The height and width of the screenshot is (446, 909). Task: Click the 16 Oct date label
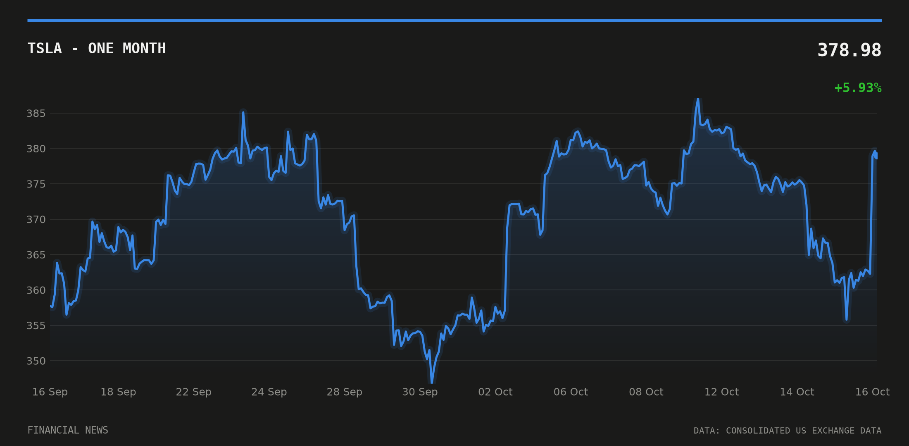(872, 392)
